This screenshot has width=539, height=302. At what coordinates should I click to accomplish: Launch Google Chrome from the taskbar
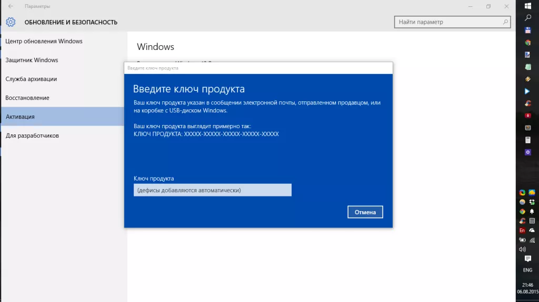[x=527, y=43]
